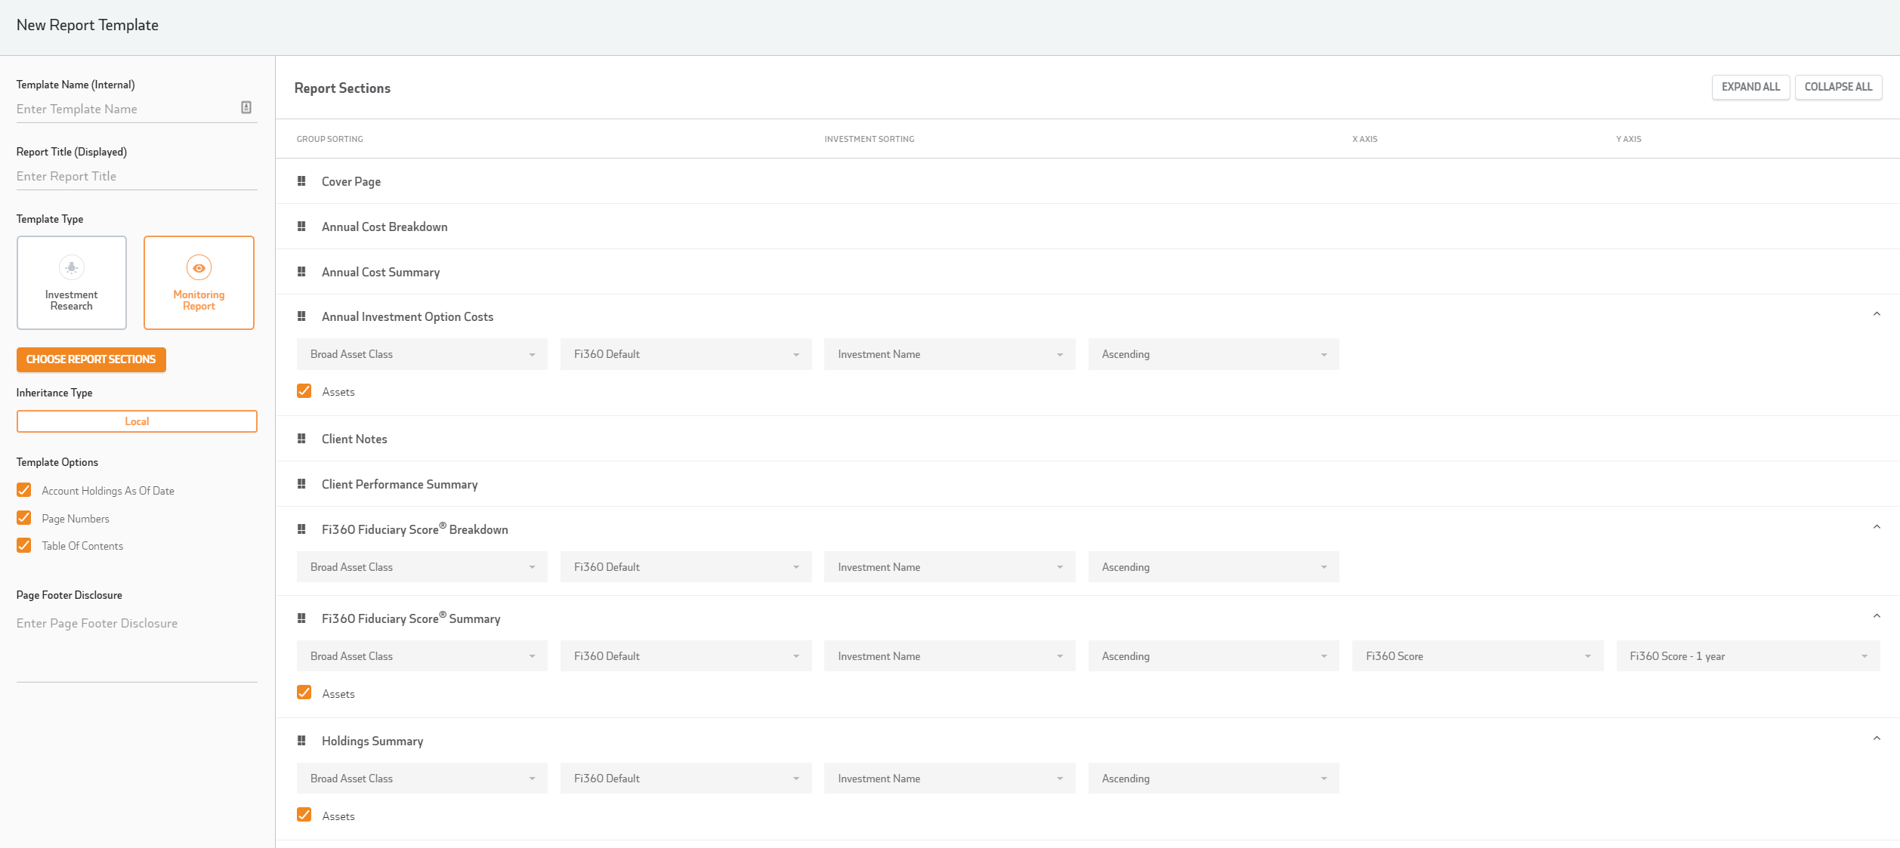Click the drag handle beside Fiduciary Score Breakdown
1900x848 pixels.
pyautogui.click(x=301, y=529)
